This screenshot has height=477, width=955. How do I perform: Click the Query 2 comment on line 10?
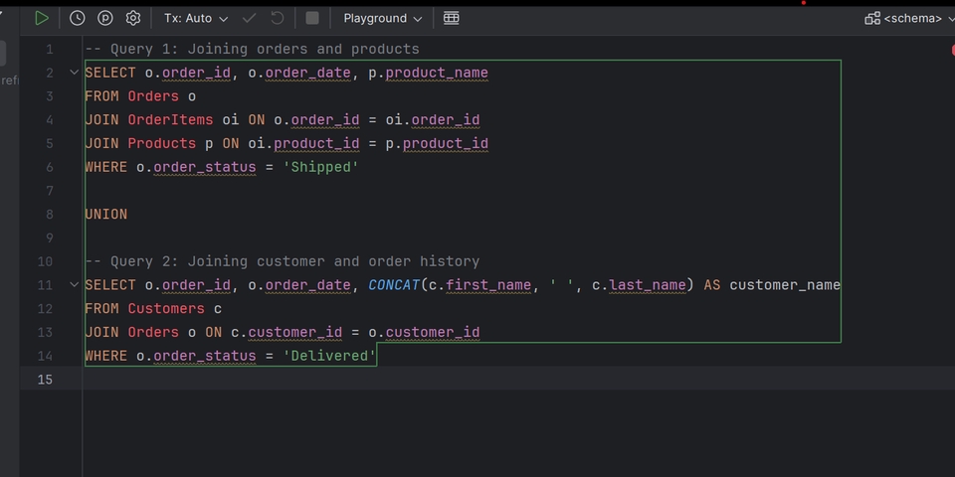pos(282,261)
